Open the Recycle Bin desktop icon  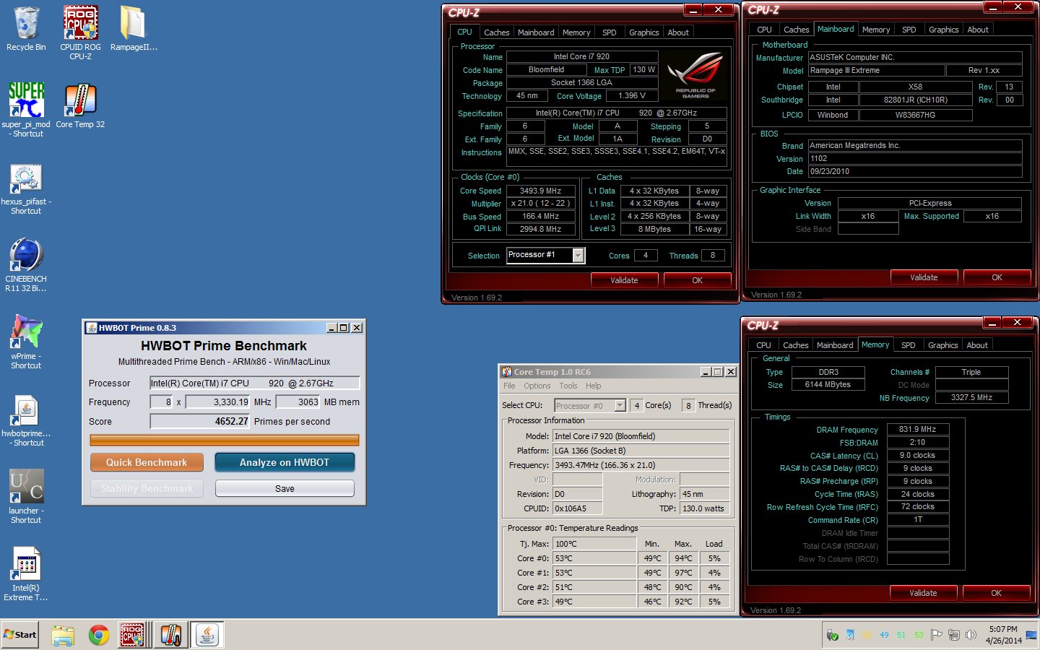tap(26, 30)
